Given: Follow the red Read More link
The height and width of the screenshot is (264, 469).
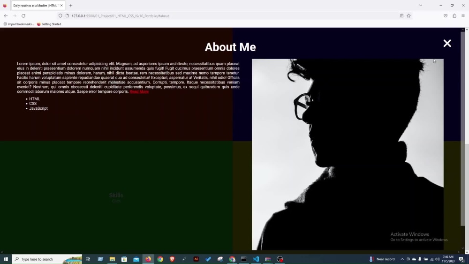Looking at the screenshot, I should coord(139,91).
